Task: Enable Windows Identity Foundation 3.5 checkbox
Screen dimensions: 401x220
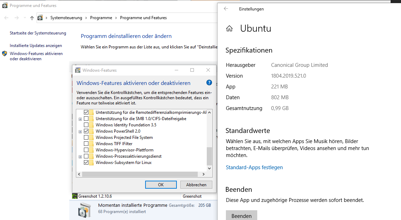Action: [86, 125]
